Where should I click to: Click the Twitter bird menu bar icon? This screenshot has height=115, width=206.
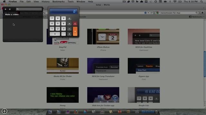(129, 2)
